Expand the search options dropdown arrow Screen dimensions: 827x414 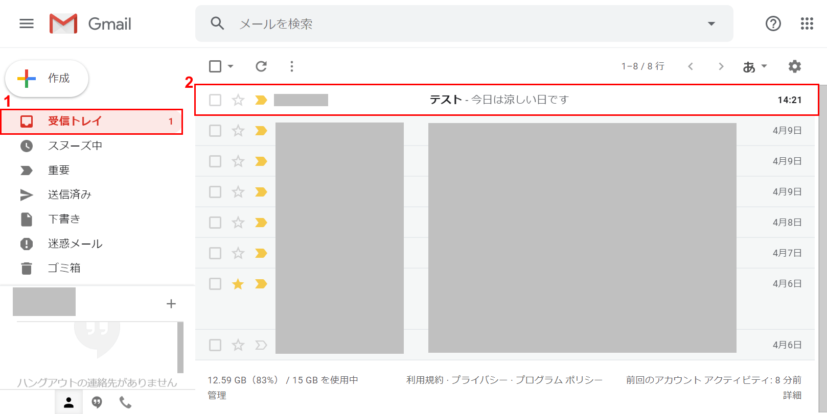[x=711, y=23]
